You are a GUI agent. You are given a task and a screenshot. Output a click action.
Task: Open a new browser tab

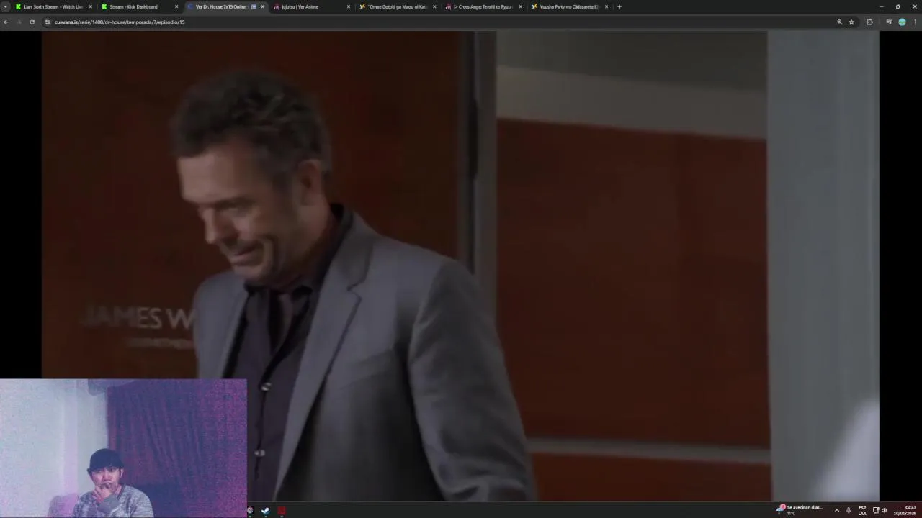click(619, 6)
